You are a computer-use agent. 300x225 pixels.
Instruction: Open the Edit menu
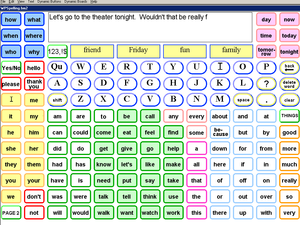click(x=11, y=1)
